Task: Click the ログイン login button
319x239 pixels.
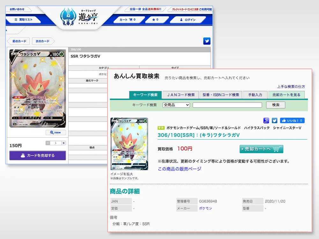Action: (188, 20)
